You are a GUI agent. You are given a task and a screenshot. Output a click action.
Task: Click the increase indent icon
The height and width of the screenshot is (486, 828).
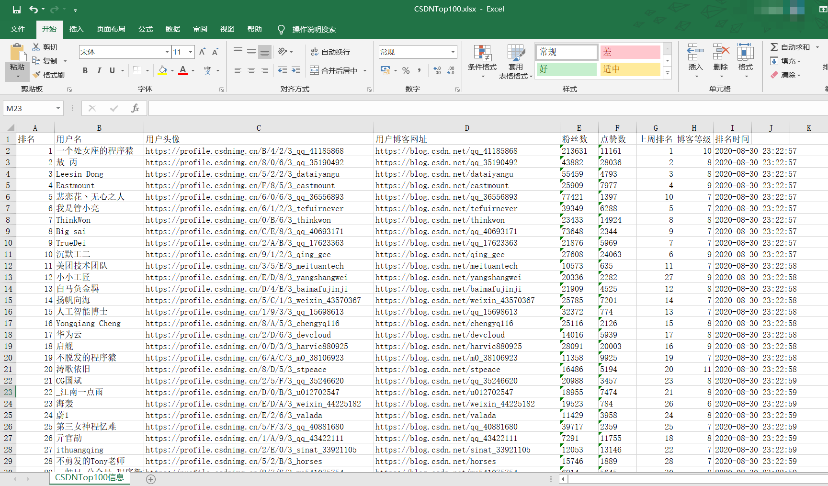pos(296,70)
